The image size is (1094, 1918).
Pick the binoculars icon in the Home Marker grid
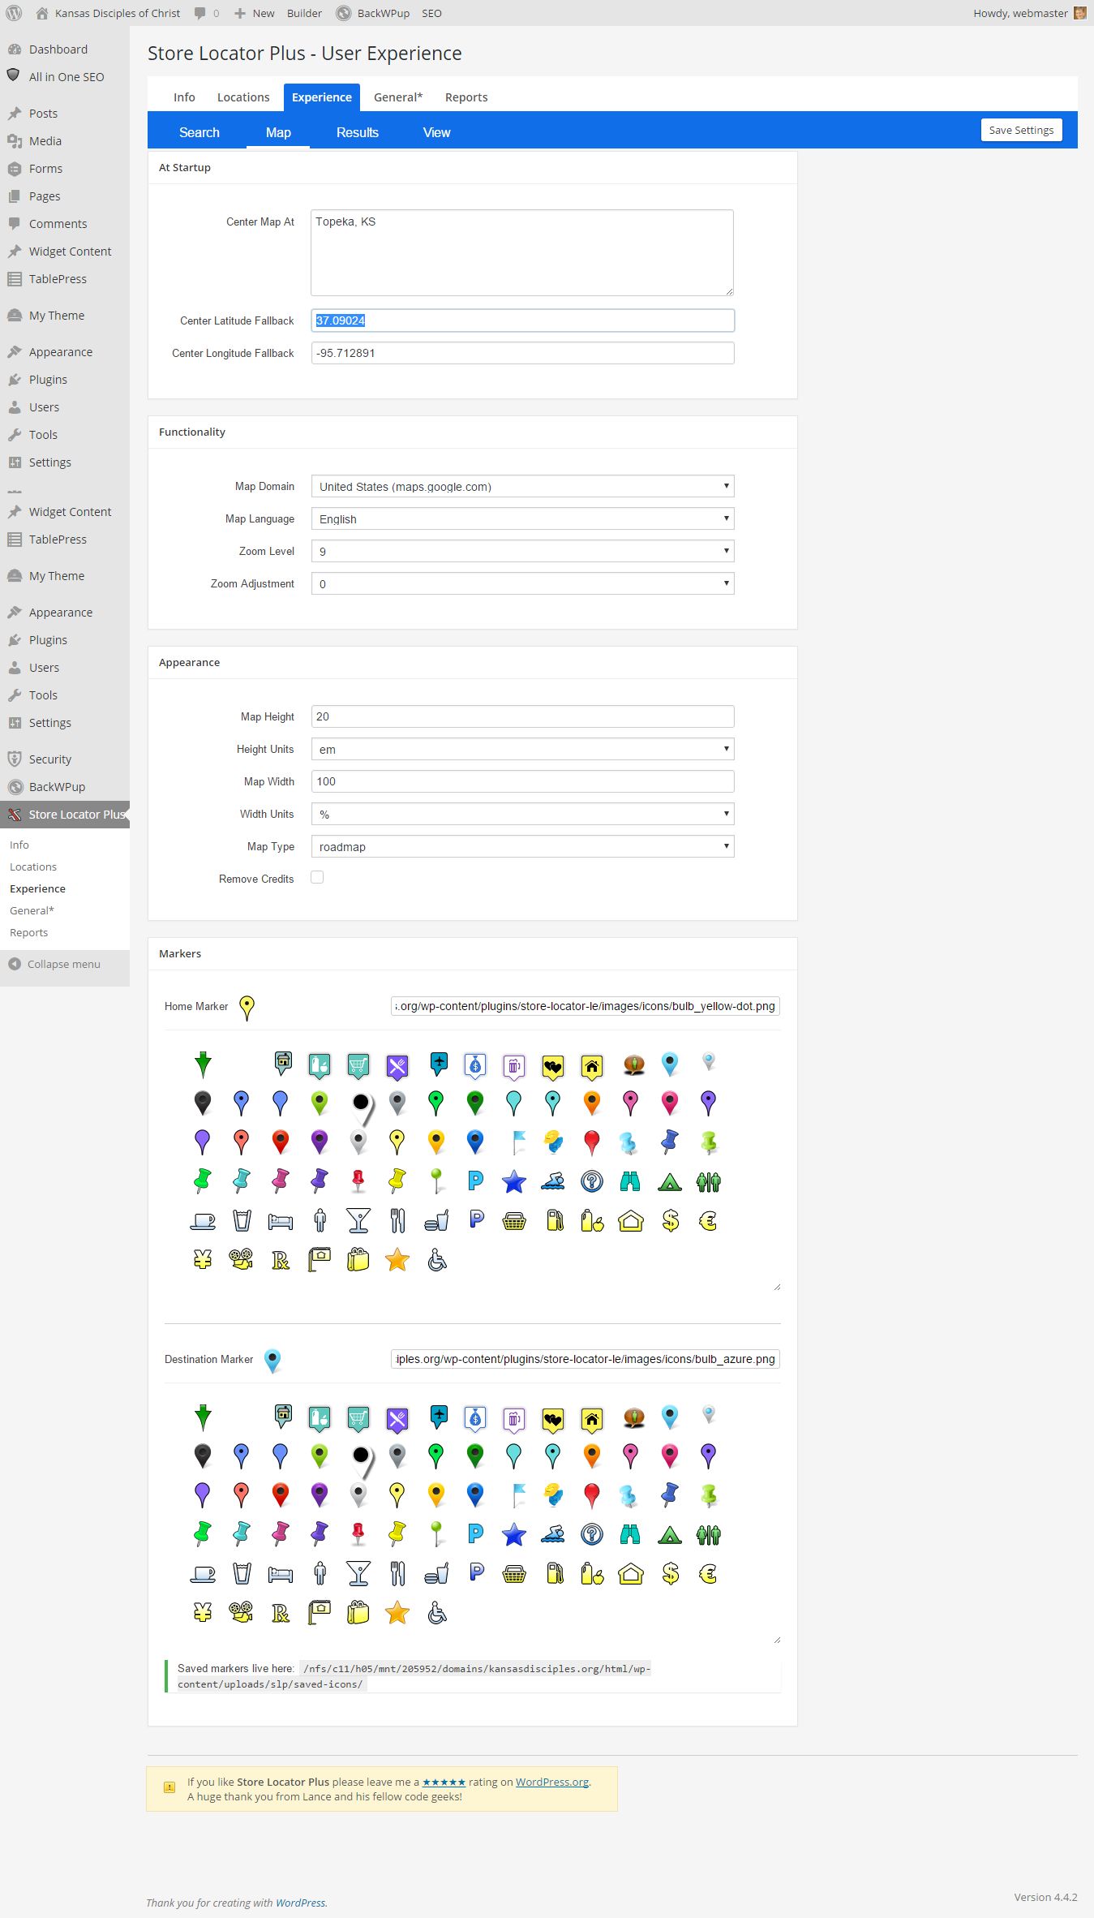point(630,1181)
